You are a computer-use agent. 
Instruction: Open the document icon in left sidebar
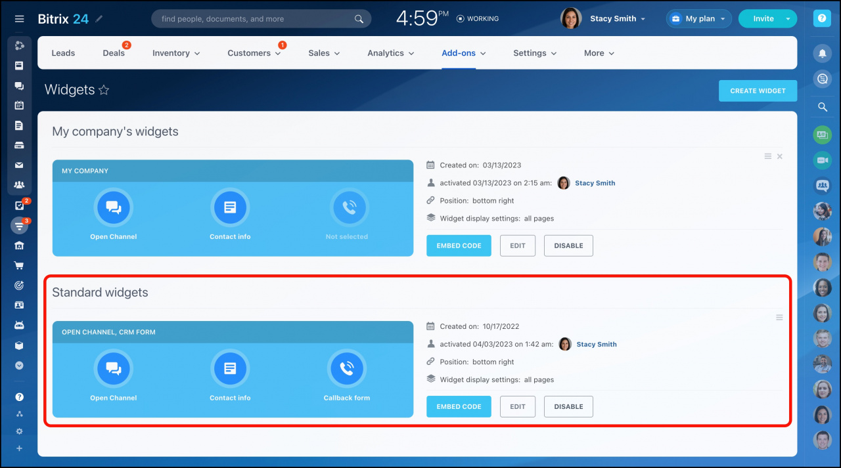pyautogui.click(x=19, y=125)
